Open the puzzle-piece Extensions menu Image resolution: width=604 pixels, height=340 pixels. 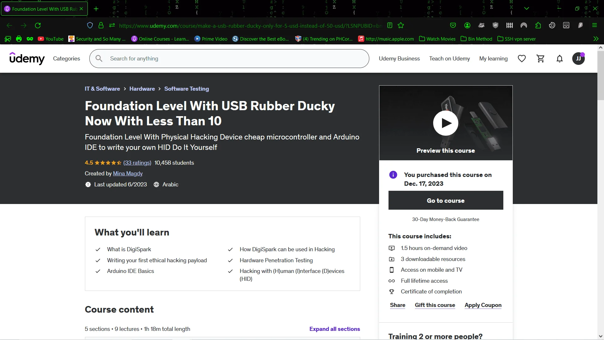[x=538, y=25]
